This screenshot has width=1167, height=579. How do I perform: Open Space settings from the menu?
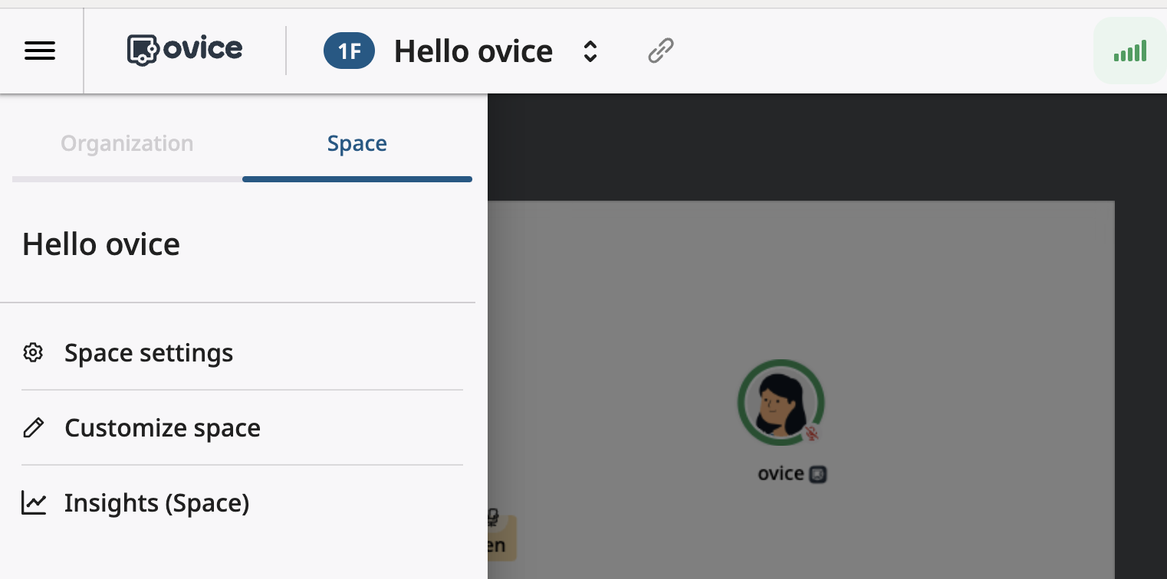coord(149,353)
